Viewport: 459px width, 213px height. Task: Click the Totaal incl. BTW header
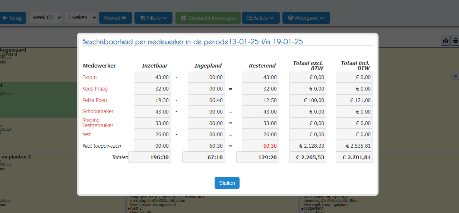pyautogui.click(x=355, y=66)
